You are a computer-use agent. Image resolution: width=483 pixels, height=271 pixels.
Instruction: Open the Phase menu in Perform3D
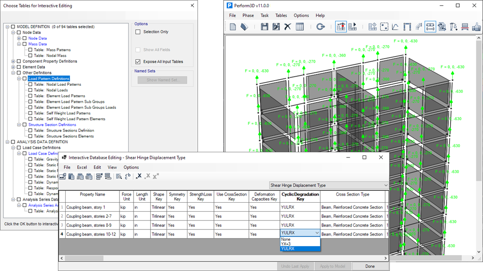[248, 16]
